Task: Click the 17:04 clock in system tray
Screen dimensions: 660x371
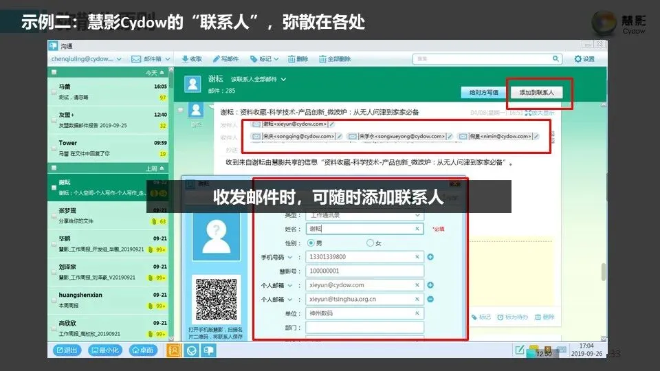Action: pos(586,346)
